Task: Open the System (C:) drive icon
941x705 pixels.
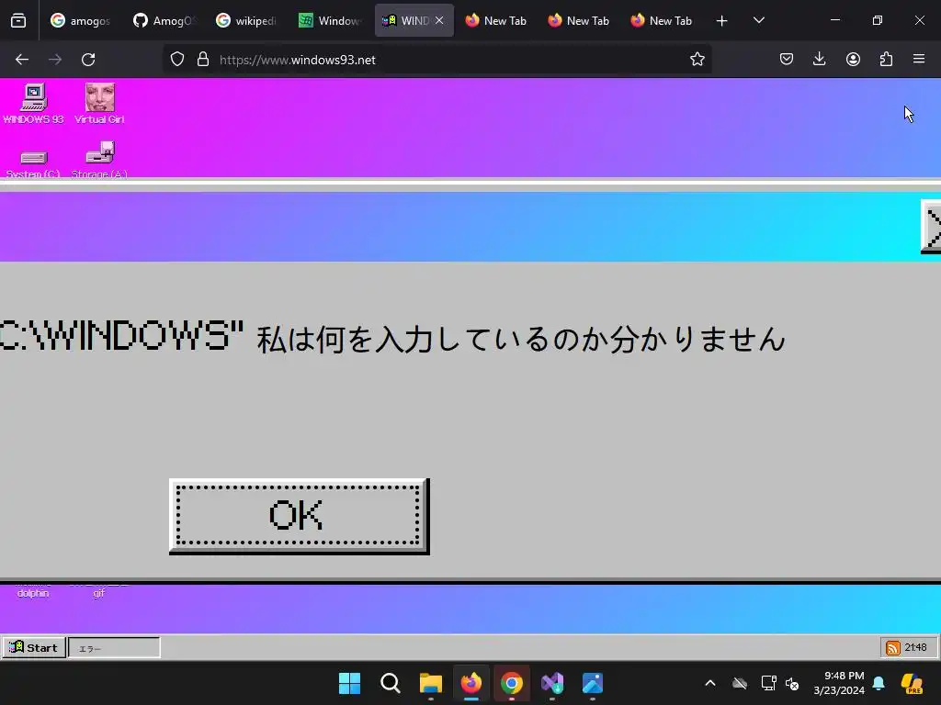Action: click(33, 162)
